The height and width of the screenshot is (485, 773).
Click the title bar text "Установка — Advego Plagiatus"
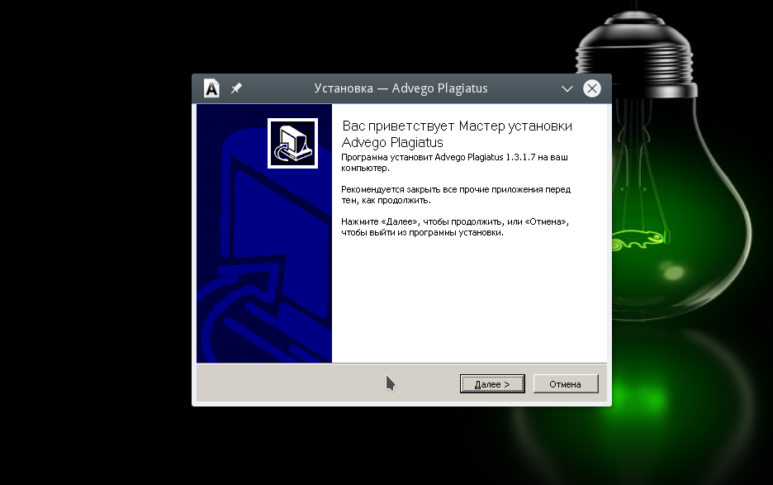pyautogui.click(x=401, y=88)
